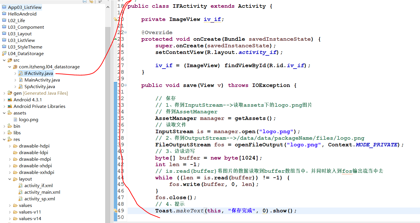Click the override marker on line 23
This screenshot has width=420, height=223.
116,39
